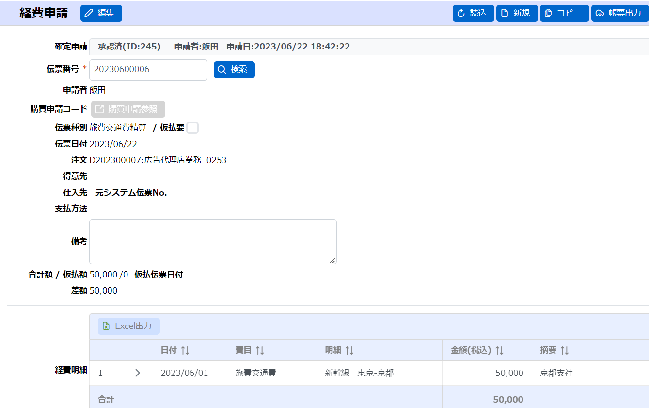Image resolution: width=649 pixels, height=408 pixels.
Task: Click the order D202300007:広告代理店業務_0253 text
Action: [x=158, y=160]
